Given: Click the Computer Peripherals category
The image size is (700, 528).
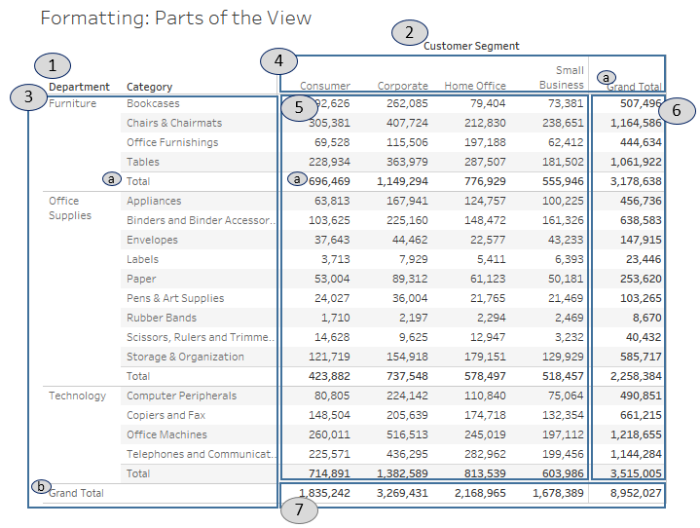Looking at the screenshot, I should coord(182,396).
